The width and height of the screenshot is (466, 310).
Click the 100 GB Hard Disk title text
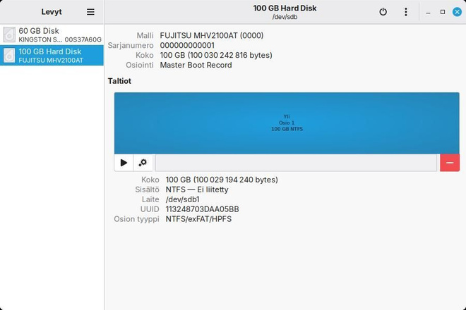pyautogui.click(x=285, y=8)
